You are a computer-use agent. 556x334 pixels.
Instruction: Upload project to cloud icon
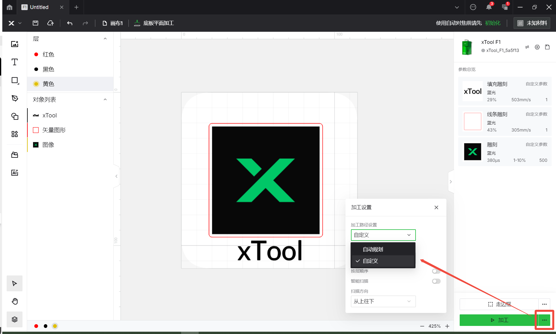50,23
